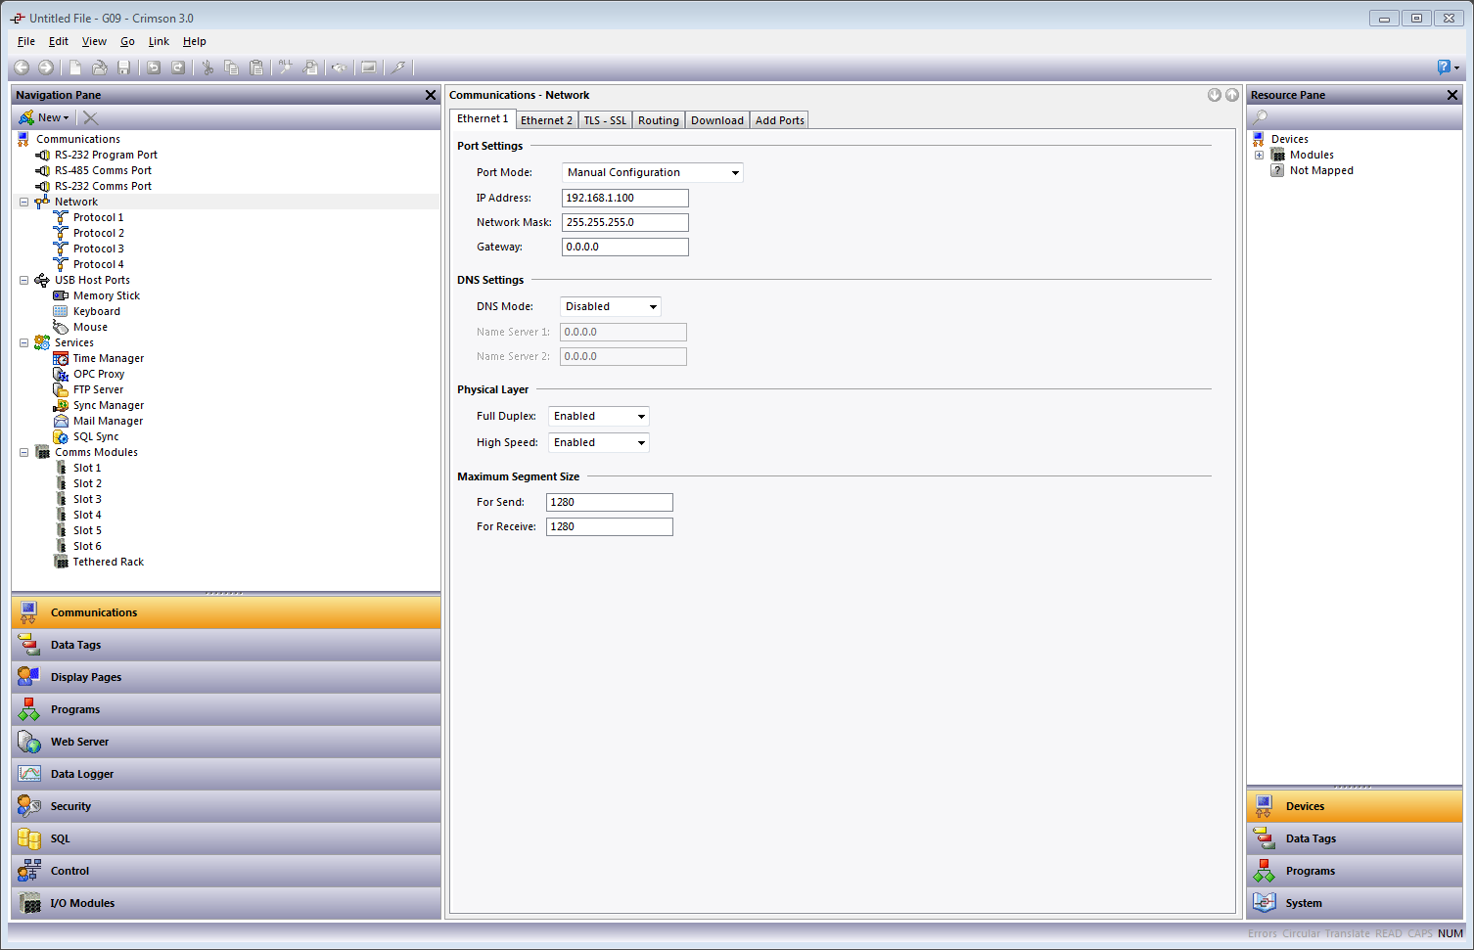This screenshot has height=950, width=1474.
Task: Switch to the Ethernet 2 tab
Action: click(546, 120)
